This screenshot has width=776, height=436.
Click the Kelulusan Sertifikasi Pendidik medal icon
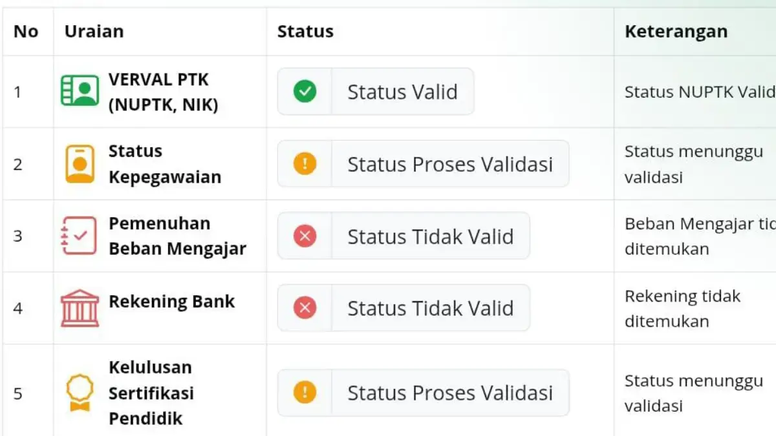tap(79, 391)
